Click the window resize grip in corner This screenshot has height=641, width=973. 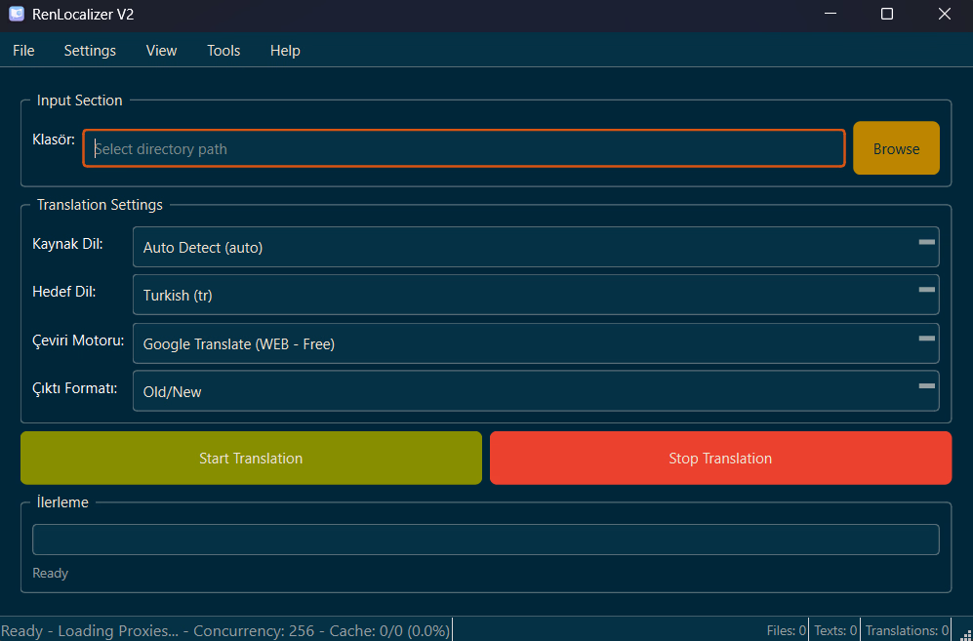(x=966, y=634)
